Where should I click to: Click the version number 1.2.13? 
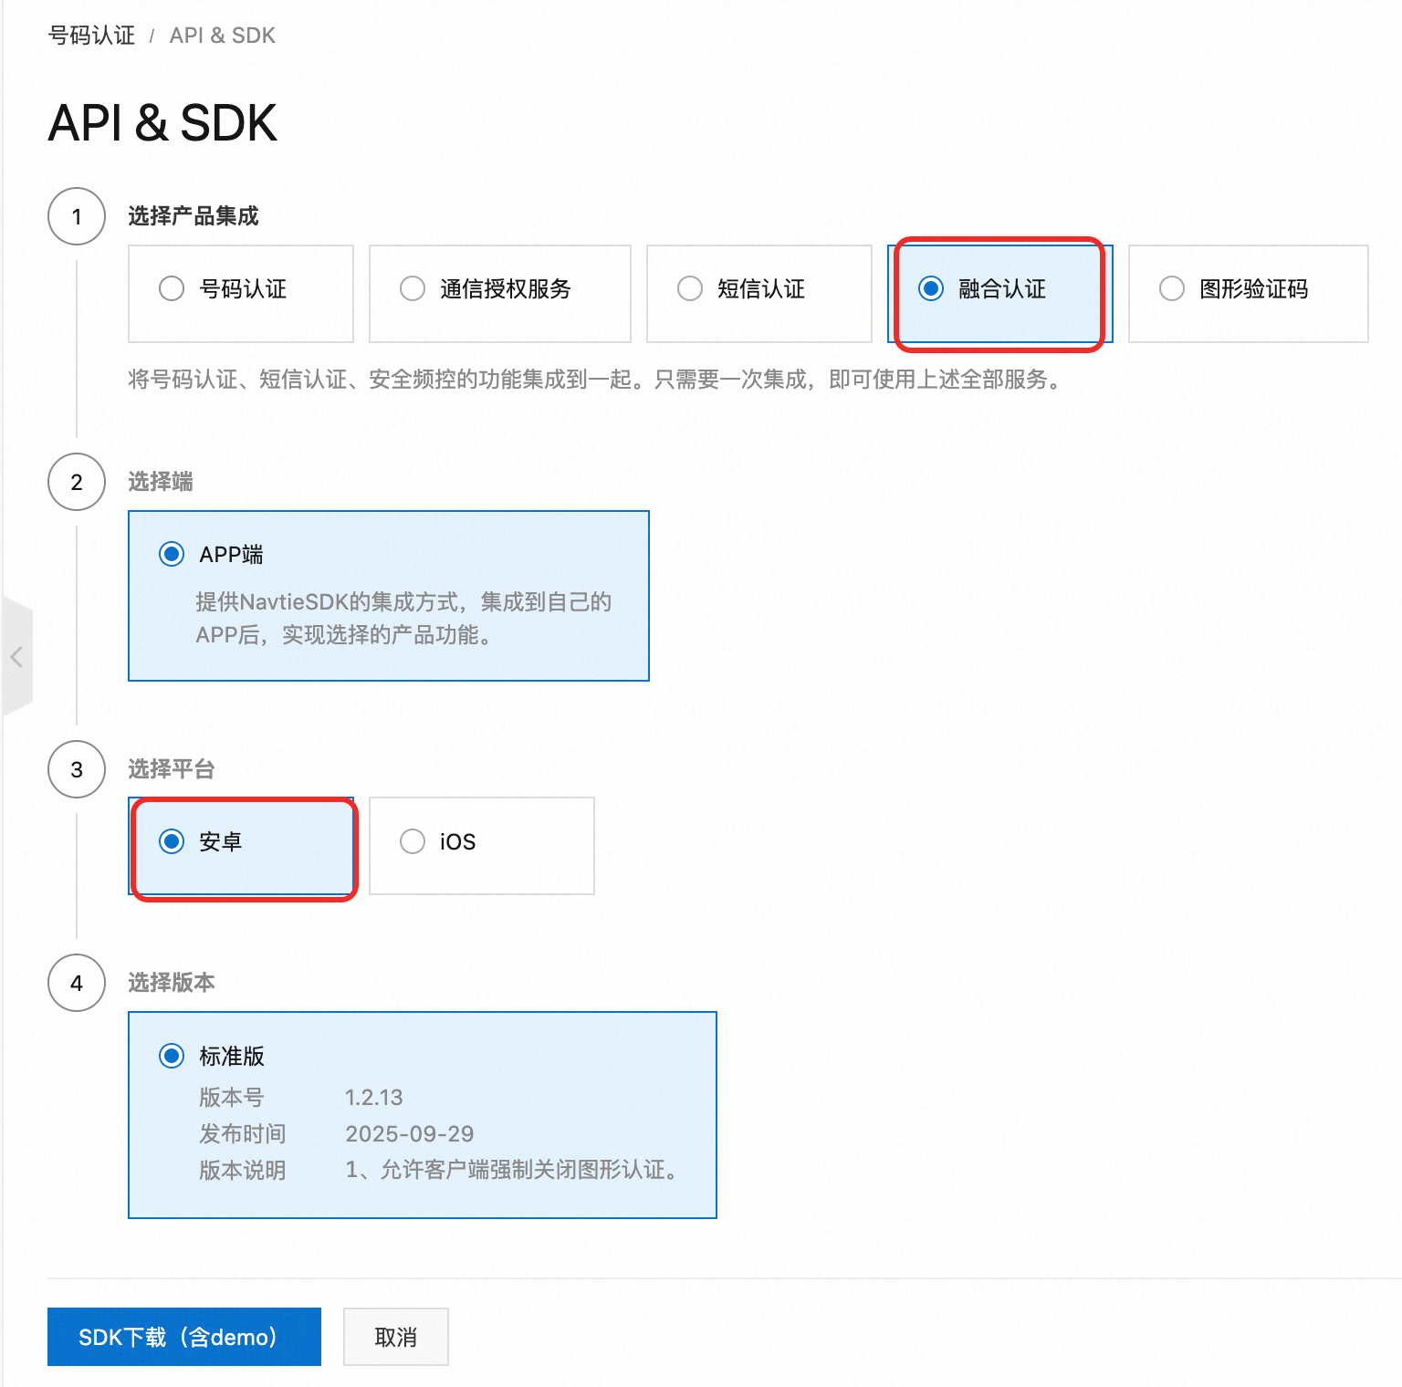pos(374,1097)
